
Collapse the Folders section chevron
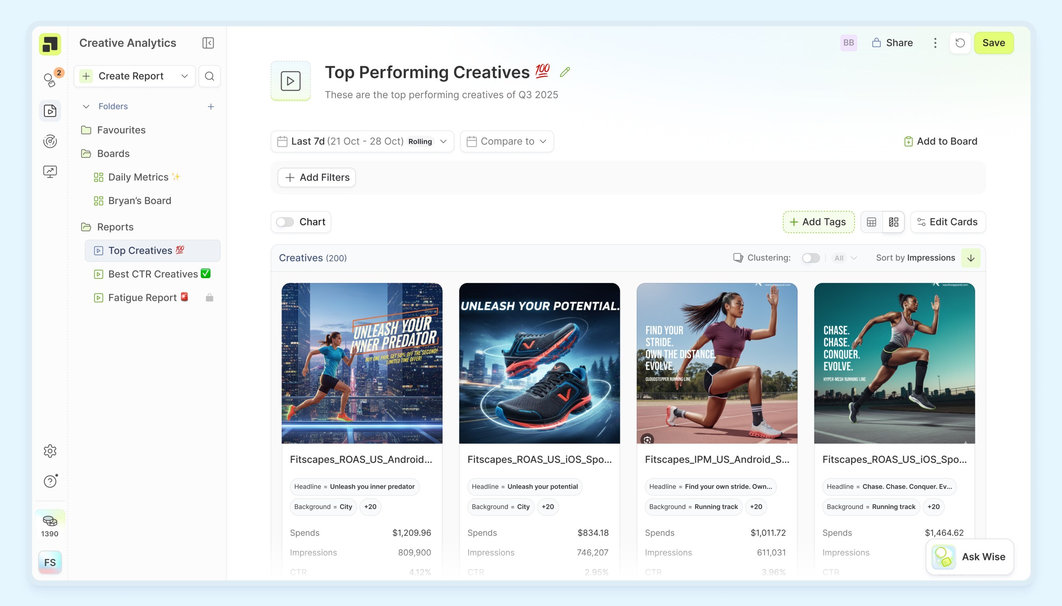click(x=86, y=107)
